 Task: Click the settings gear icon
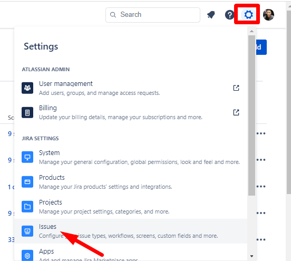pos(248,14)
